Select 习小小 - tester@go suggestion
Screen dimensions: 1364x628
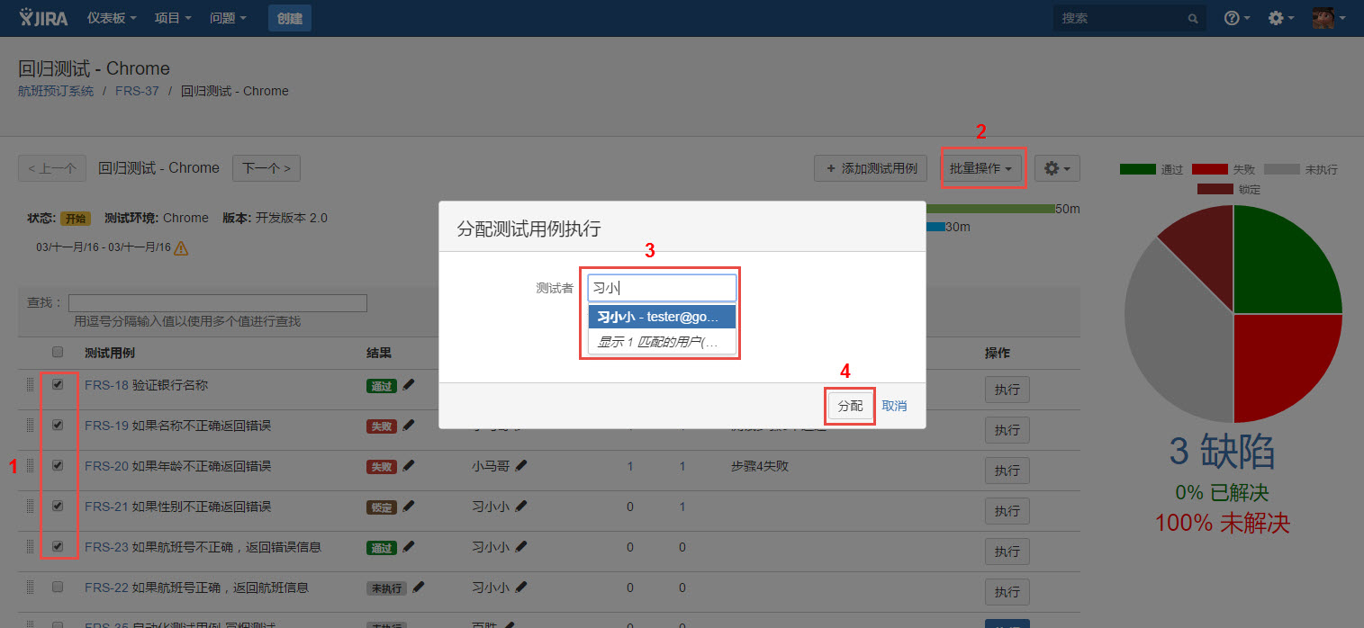662,317
